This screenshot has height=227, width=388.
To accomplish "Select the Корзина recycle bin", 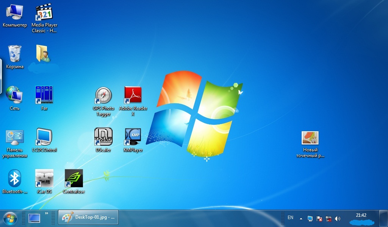I will 14,54.
